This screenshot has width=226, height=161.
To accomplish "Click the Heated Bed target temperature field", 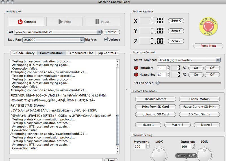I will tap(161, 75).
